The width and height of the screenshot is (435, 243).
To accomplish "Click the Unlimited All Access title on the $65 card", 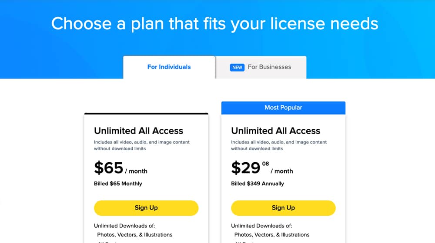I will pyautogui.click(x=138, y=131).
